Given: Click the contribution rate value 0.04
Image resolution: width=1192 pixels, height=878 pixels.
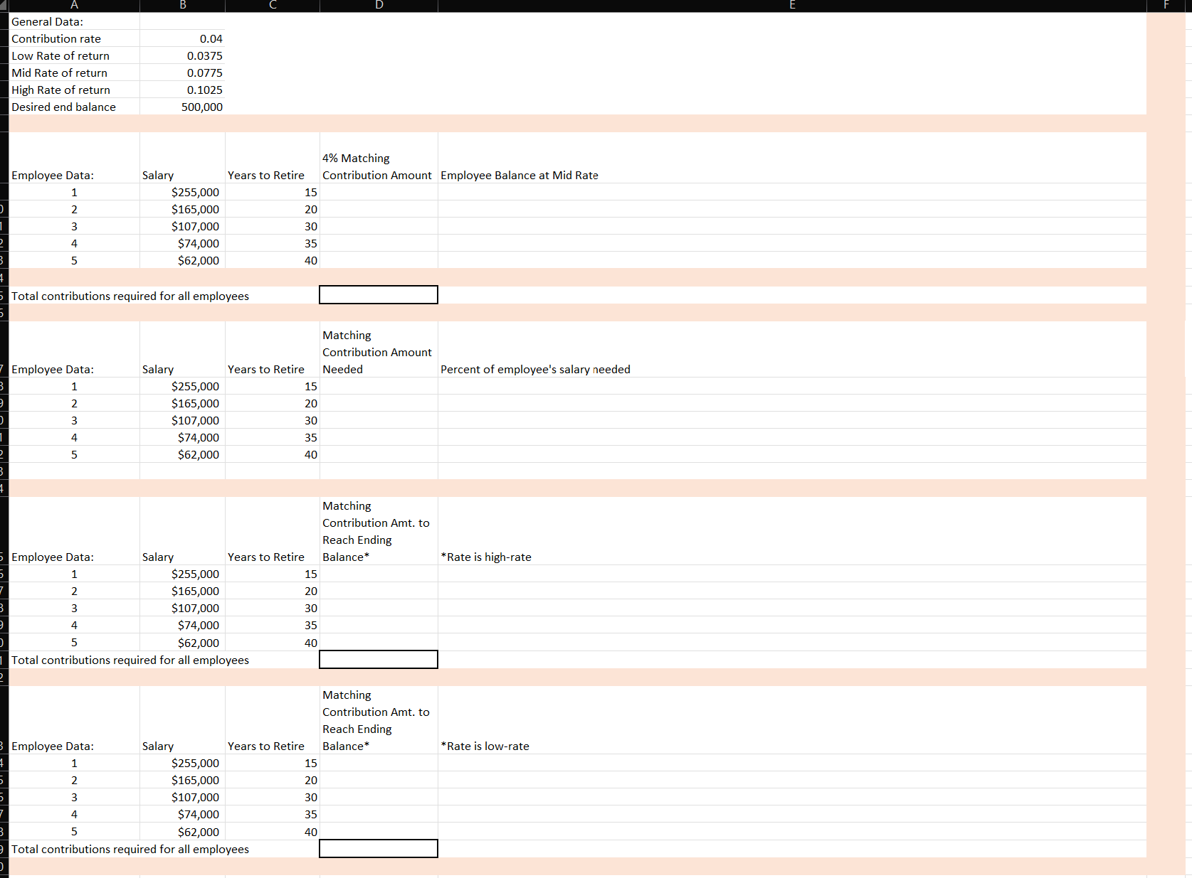Looking at the screenshot, I should [x=182, y=38].
